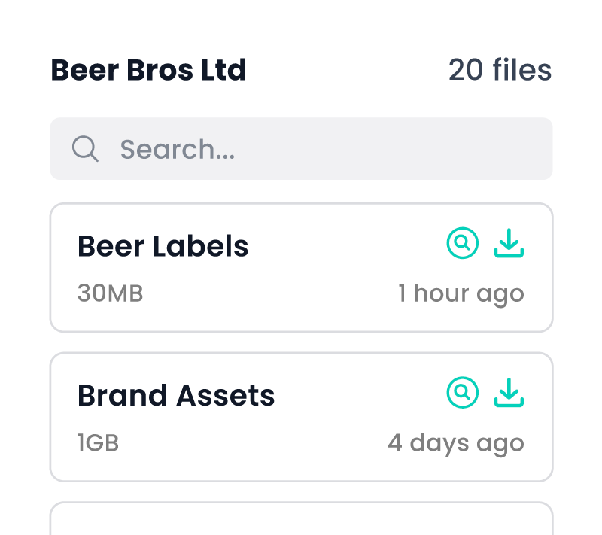This screenshot has height=535, width=602.
Task: Click the 4 days ago timestamp
Action: click(x=455, y=442)
